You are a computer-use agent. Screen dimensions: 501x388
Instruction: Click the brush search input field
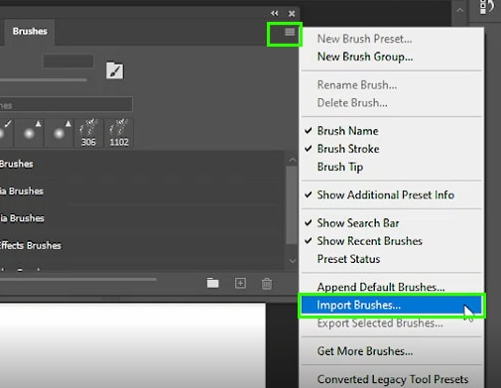[x=65, y=104]
